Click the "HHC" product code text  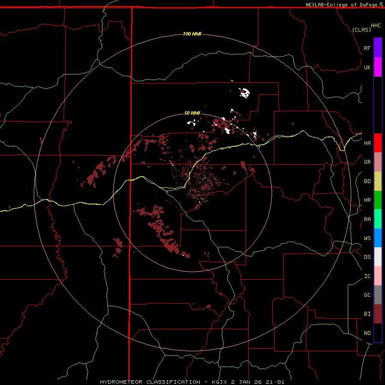(x=376, y=26)
